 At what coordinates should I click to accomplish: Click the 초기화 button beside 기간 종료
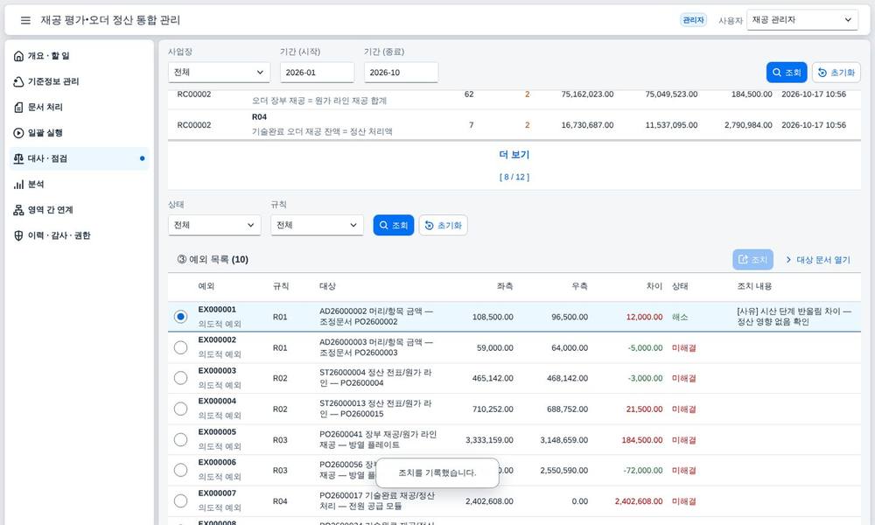836,73
